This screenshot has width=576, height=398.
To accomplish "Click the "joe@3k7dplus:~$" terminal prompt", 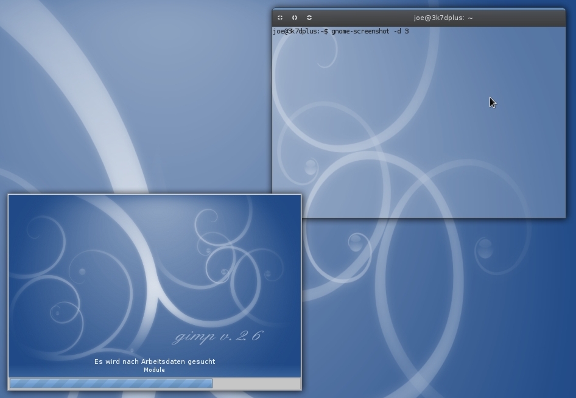I will (x=300, y=31).
